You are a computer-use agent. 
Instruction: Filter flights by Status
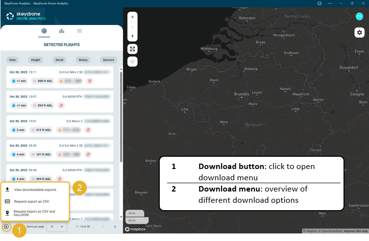pyautogui.click(x=83, y=60)
